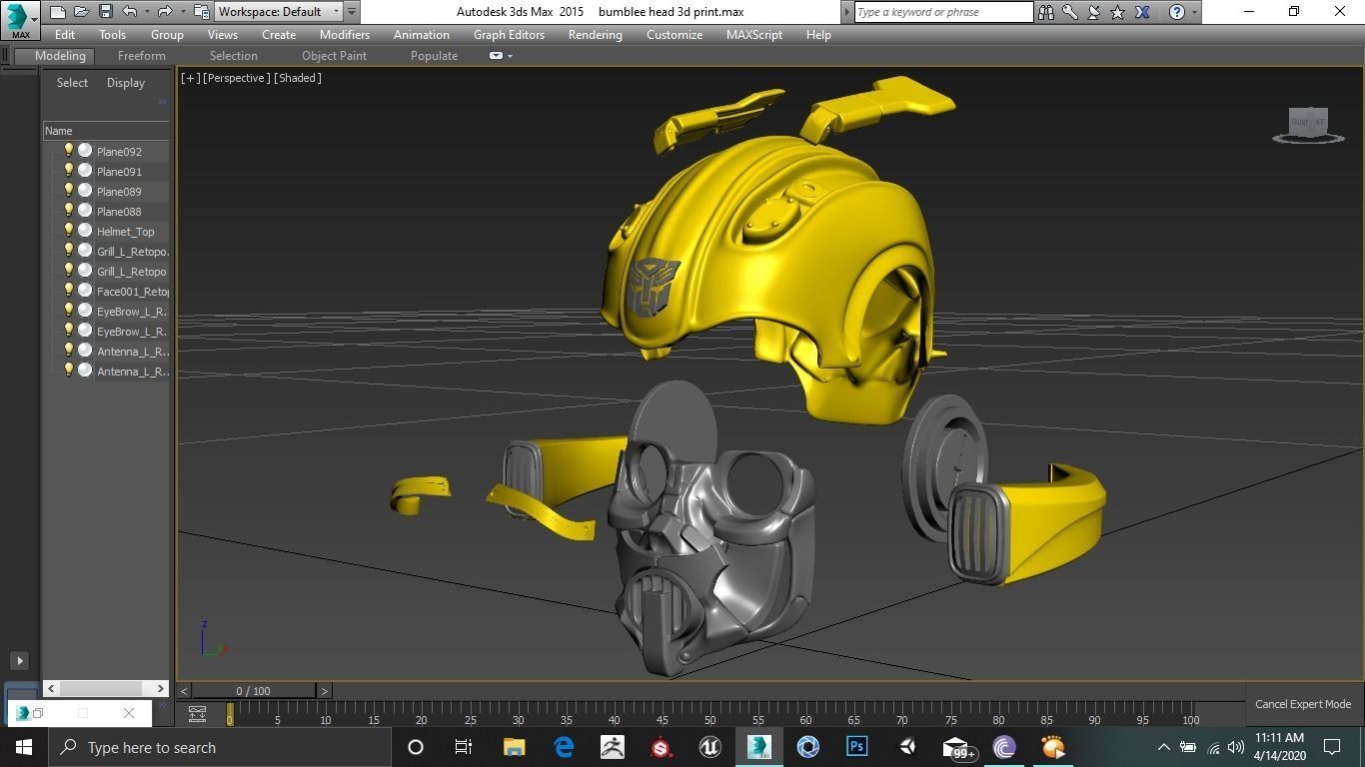Open the Rendering menu
Image resolution: width=1365 pixels, height=767 pixels.
[596, 35]
